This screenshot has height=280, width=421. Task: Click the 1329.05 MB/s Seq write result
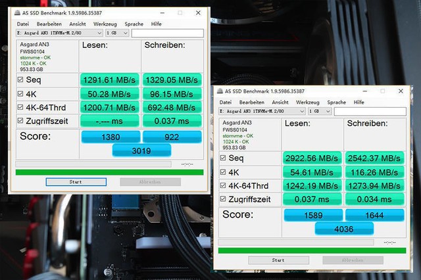click(x=172, y=80)
